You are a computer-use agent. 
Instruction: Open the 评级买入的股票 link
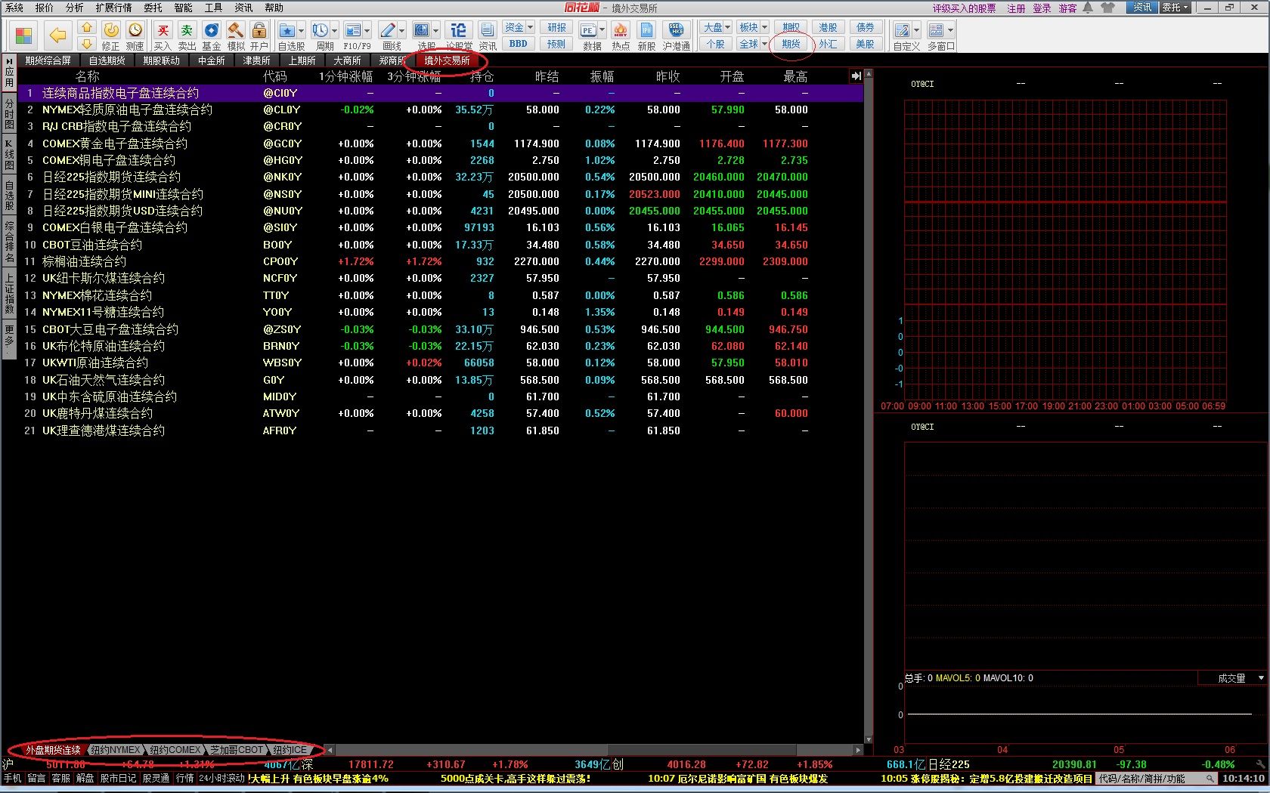[x=964, y=8]
